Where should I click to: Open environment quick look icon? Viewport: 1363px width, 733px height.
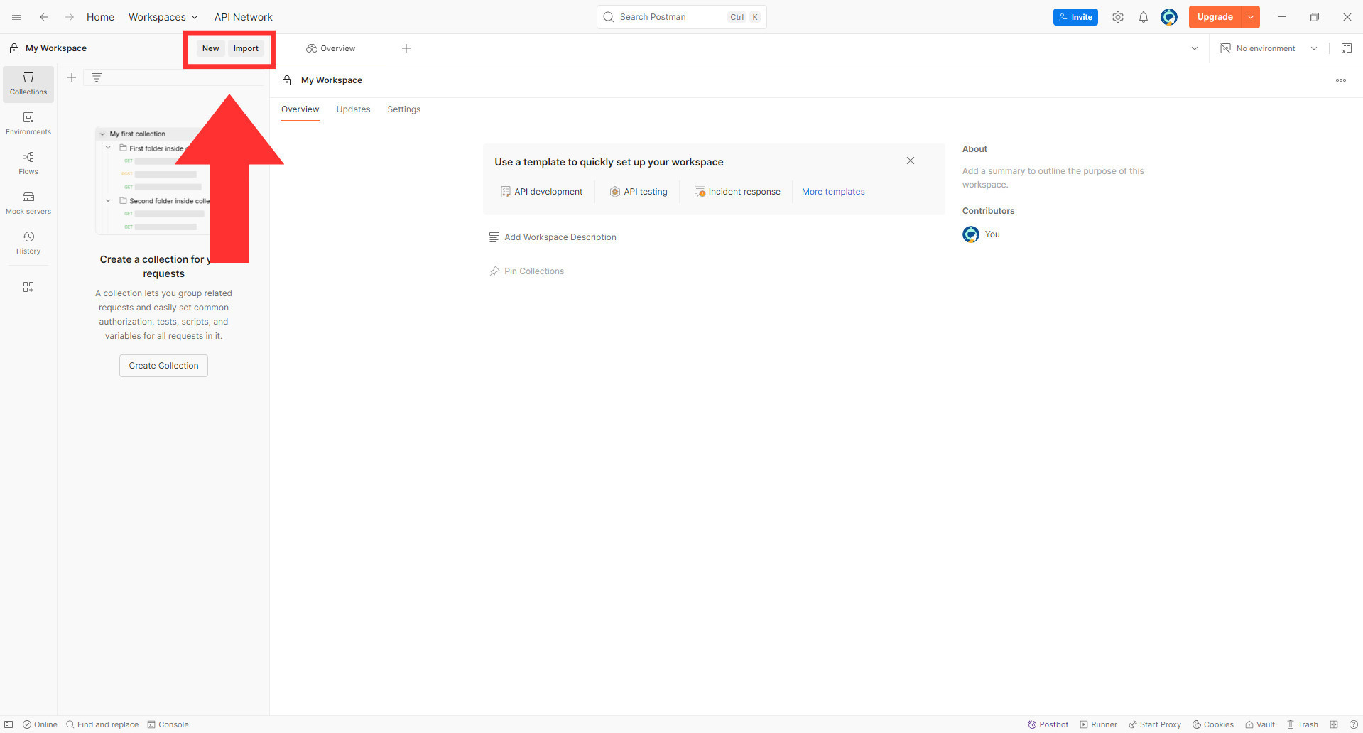(1346, 48)
